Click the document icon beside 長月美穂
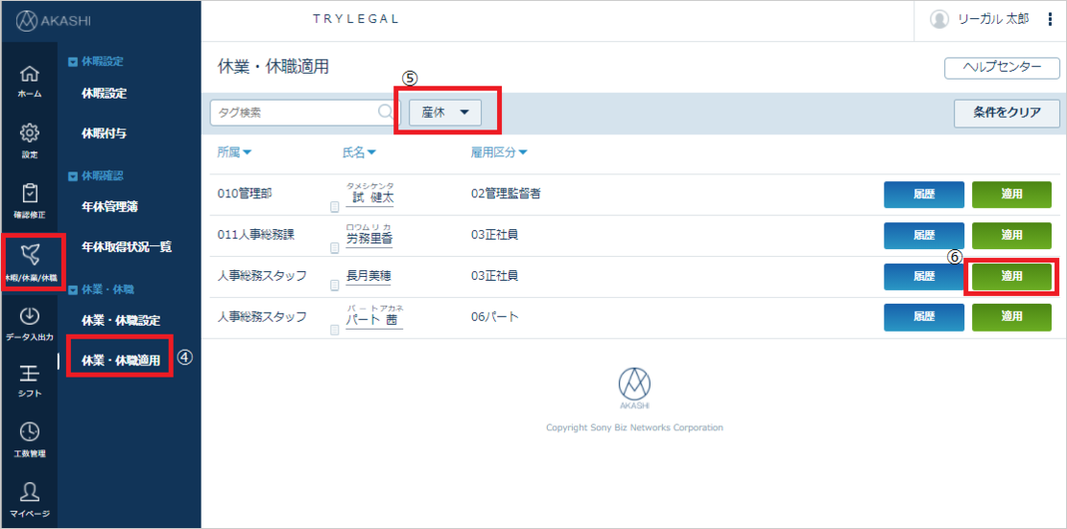 334,287
